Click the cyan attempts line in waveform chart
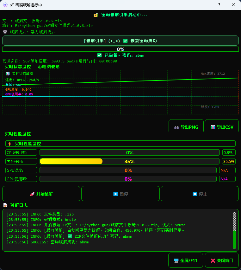The height and width of the screenshot is (270, 241). 120,96
